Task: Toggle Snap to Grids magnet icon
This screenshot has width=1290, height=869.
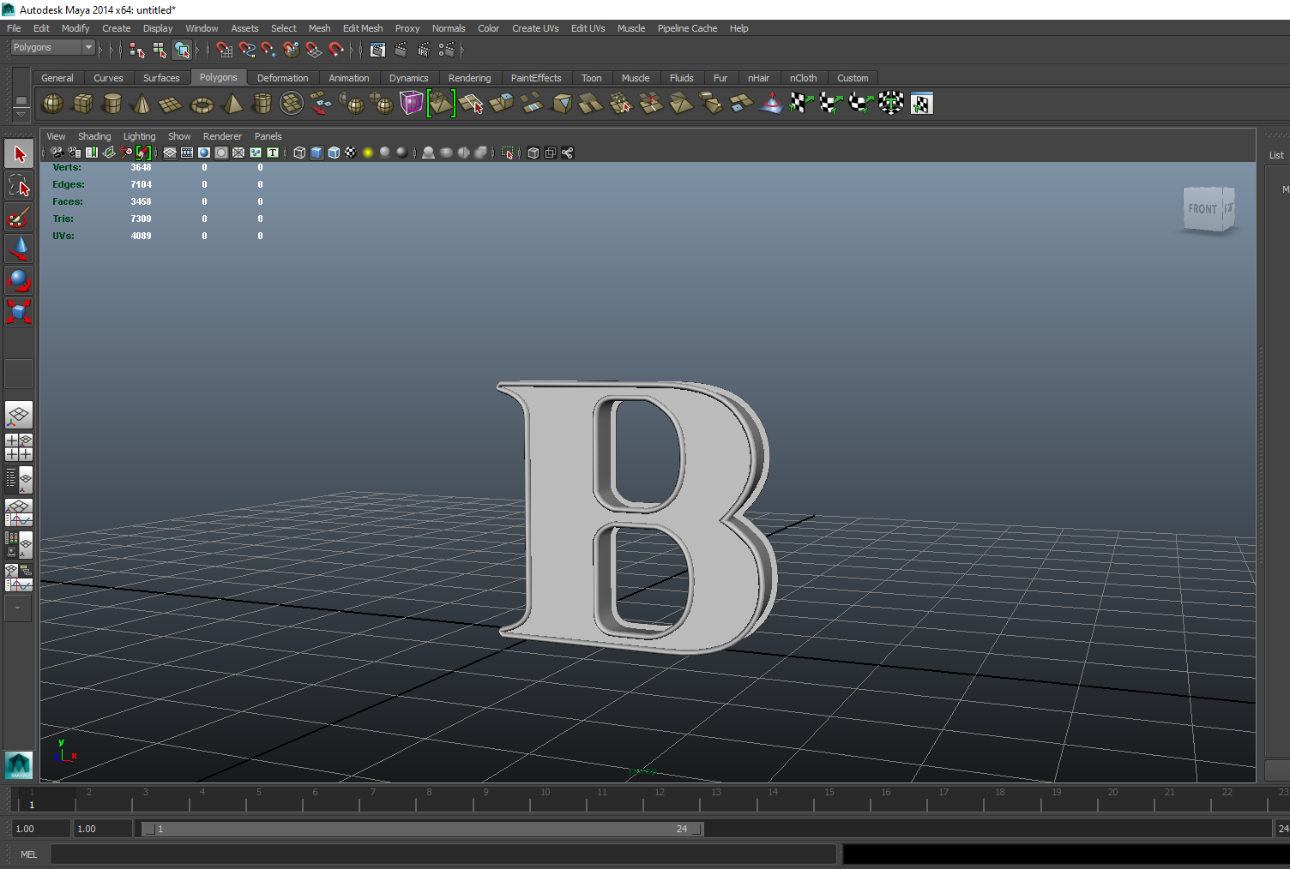Action: point(224,50)
